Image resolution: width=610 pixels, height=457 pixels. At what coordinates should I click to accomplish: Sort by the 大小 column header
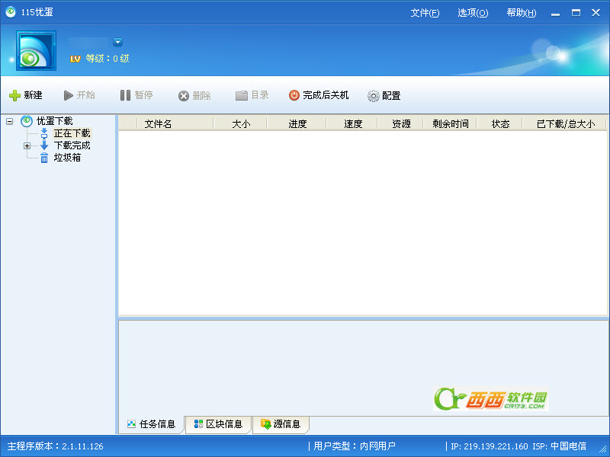point(241,124)
